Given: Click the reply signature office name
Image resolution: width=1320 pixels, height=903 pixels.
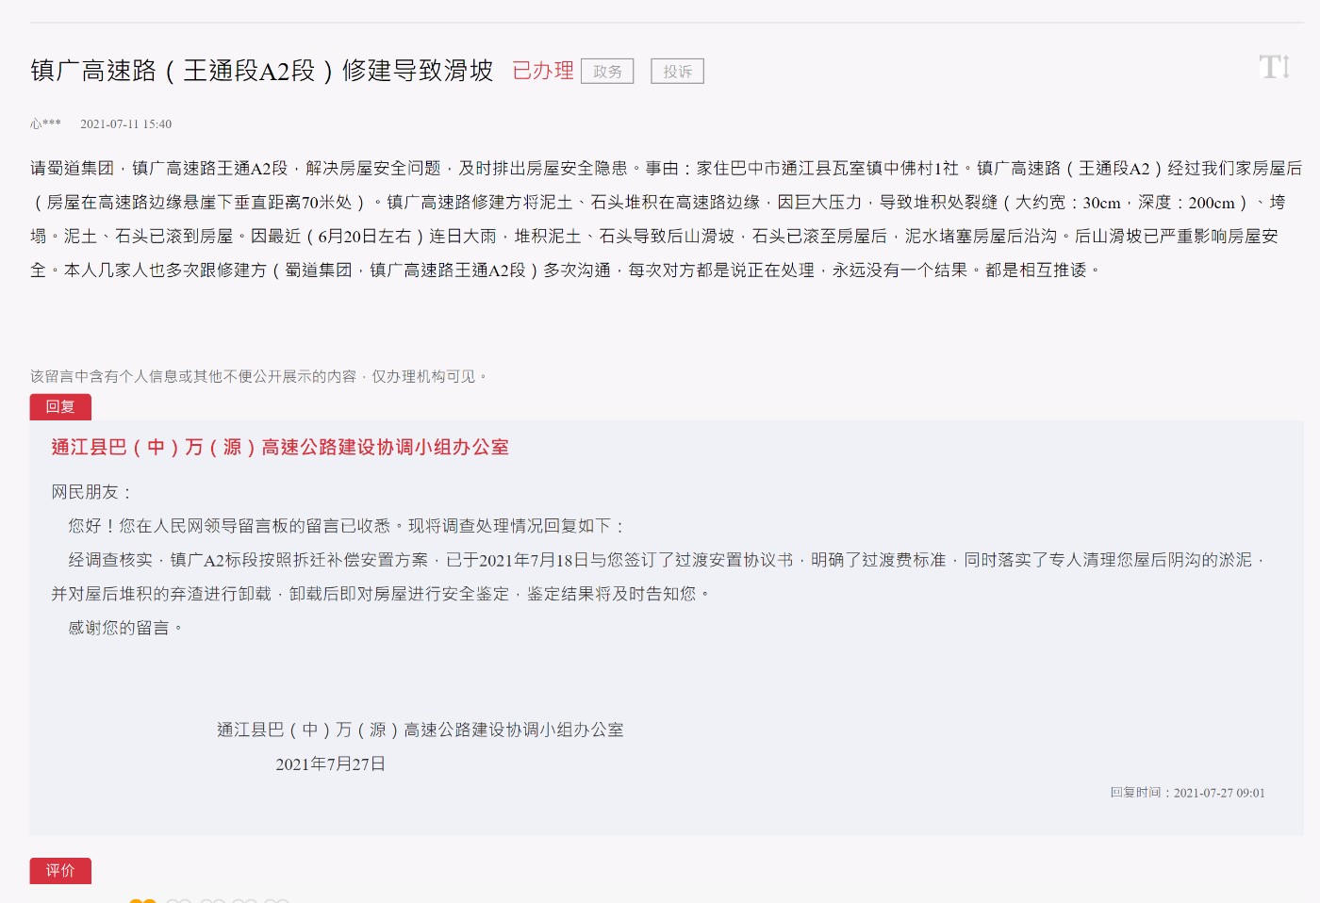Looking at the screenshot, I should tap(420, 730).
